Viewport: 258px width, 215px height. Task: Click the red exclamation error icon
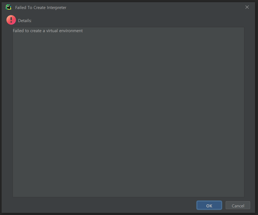click(11, 20)
